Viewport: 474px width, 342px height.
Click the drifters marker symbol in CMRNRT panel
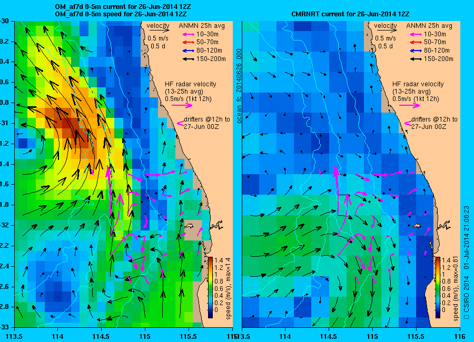click(x=408, y=123)
